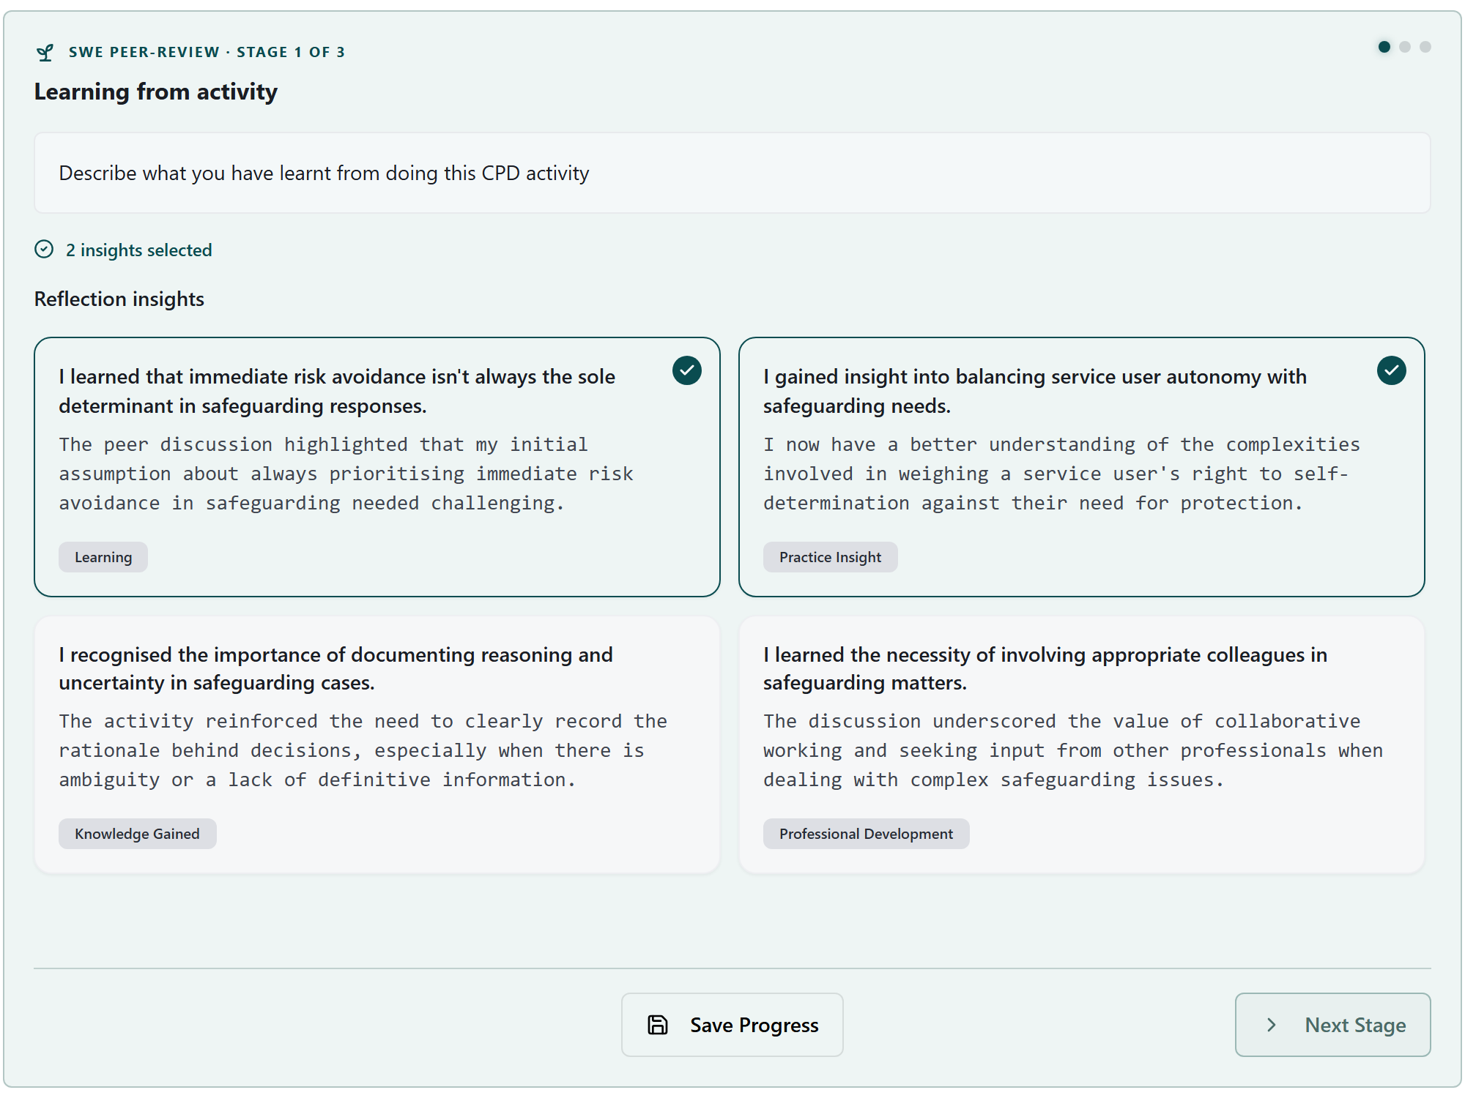Select the involving appropriate colleagues insight card
Screen dimensions: 1465x1098
pyautogui.click(x=1082, y=744)
